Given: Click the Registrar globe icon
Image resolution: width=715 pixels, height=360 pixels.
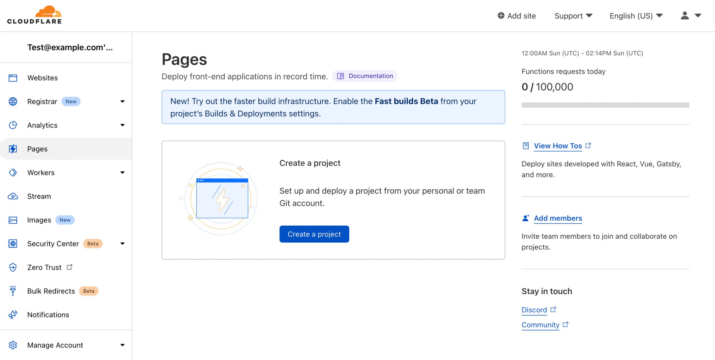Looking at the screenshot, I should [x=13, y=101].
